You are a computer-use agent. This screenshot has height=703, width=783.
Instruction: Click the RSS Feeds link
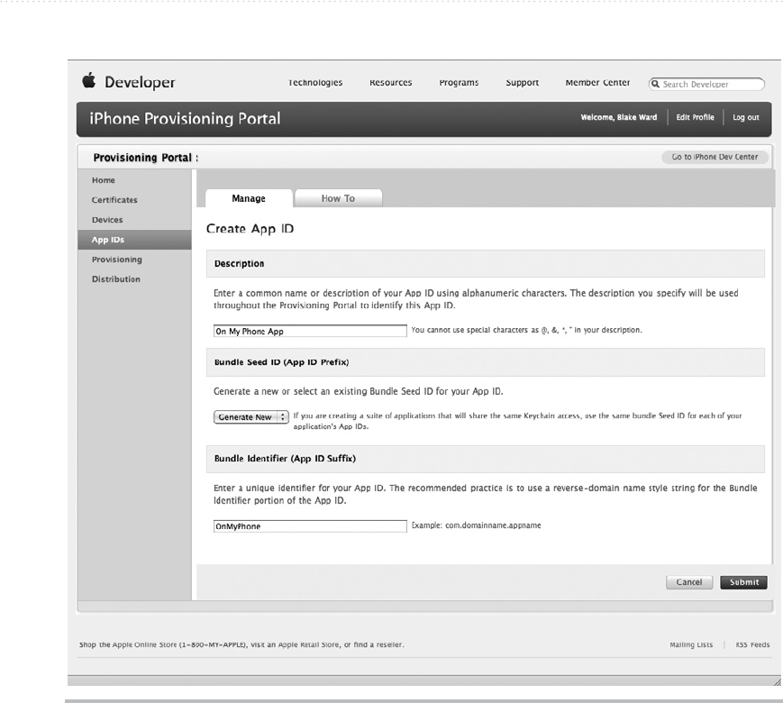click(x=752, y=644)
